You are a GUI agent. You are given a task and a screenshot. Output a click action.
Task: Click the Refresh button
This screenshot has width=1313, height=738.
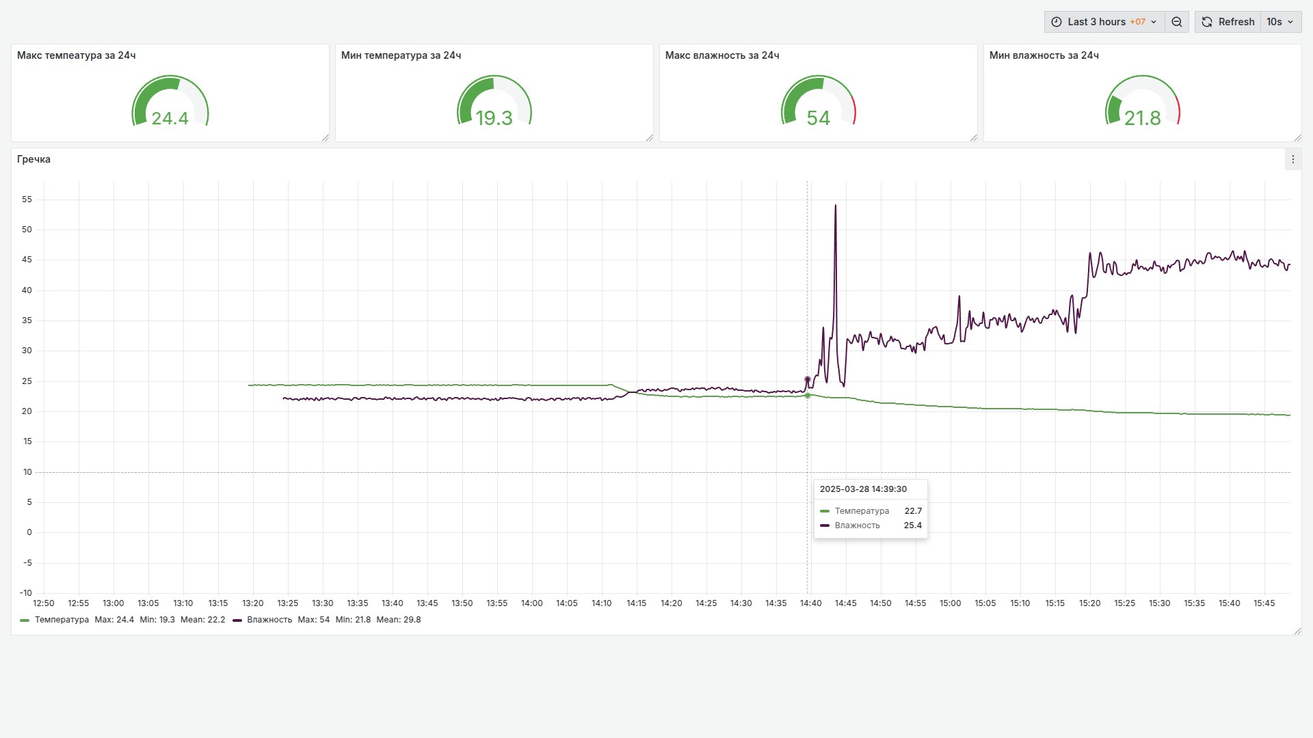(x=1236, y=22)
